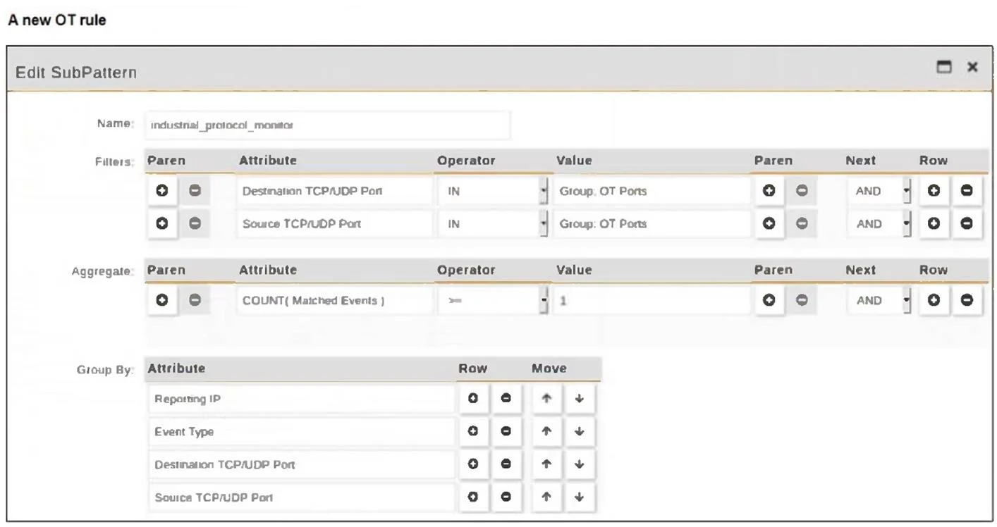Select Destination TCP/UDP Port group-by attribute field

302,464
